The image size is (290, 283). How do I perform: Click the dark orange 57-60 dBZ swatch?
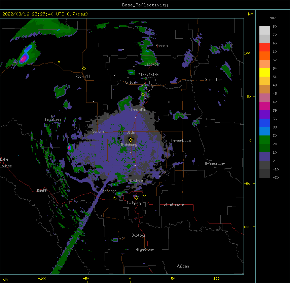[x=264, y=55]
